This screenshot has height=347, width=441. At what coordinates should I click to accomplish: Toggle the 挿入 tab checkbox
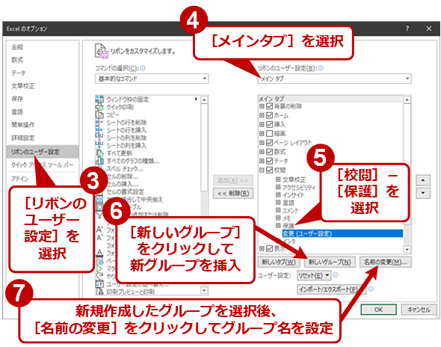tap(269, 124)
